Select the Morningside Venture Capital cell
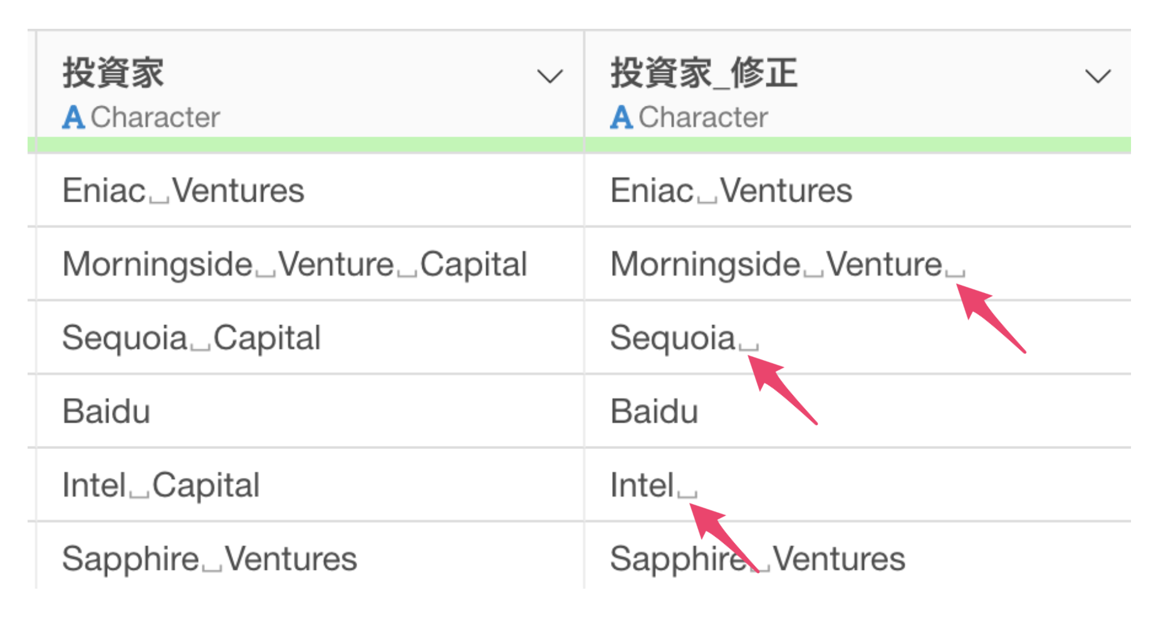Viewport: 1173px width, 620px height. 310,264
